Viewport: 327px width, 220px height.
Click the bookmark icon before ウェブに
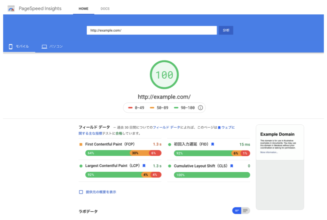pos(219,128)
